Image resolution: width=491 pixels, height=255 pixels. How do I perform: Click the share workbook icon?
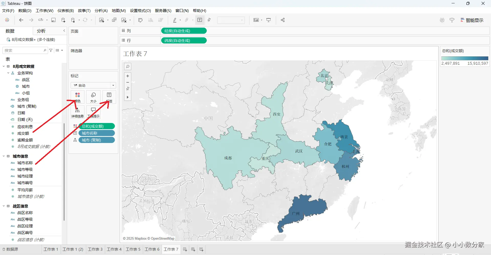click(x=283, y=20)
